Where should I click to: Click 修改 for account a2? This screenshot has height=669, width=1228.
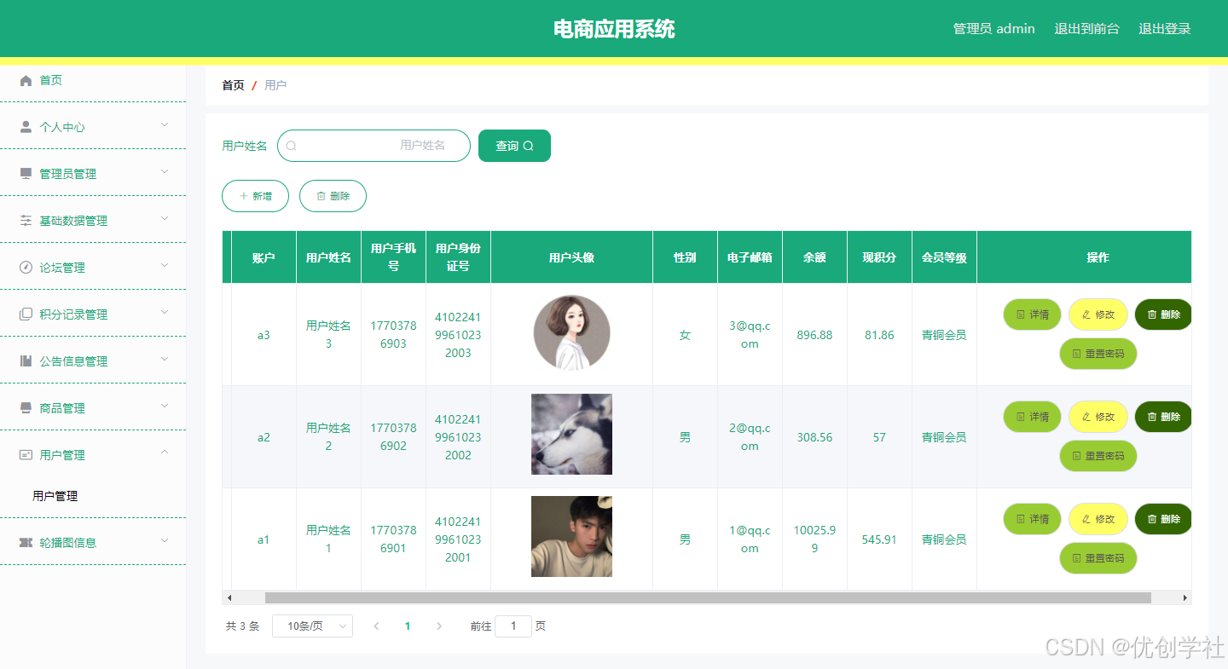click(1098, 417)
